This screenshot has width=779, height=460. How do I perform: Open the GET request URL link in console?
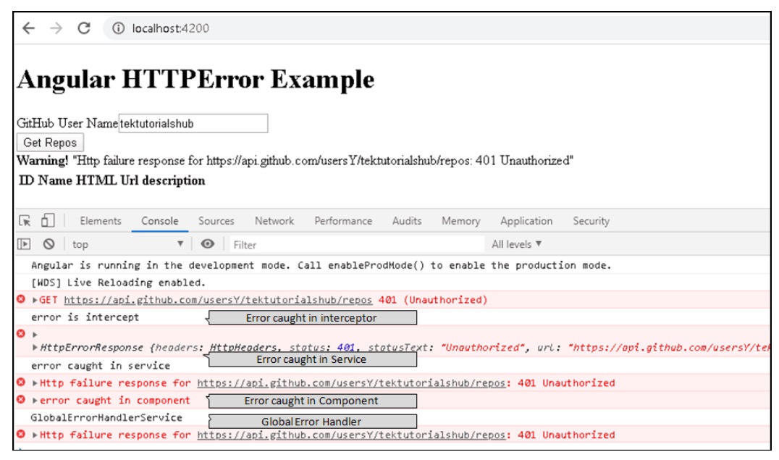pos(217,300)
